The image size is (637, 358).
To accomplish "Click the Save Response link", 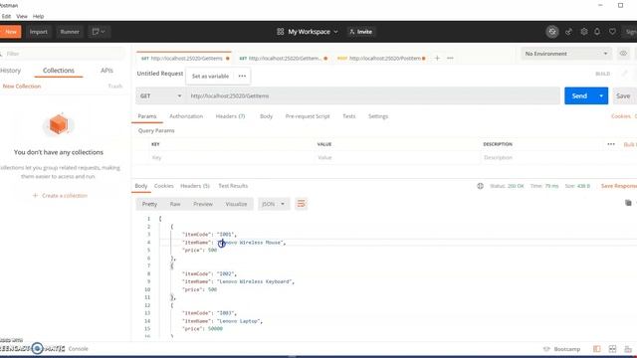I will click(x=619, y=186).
